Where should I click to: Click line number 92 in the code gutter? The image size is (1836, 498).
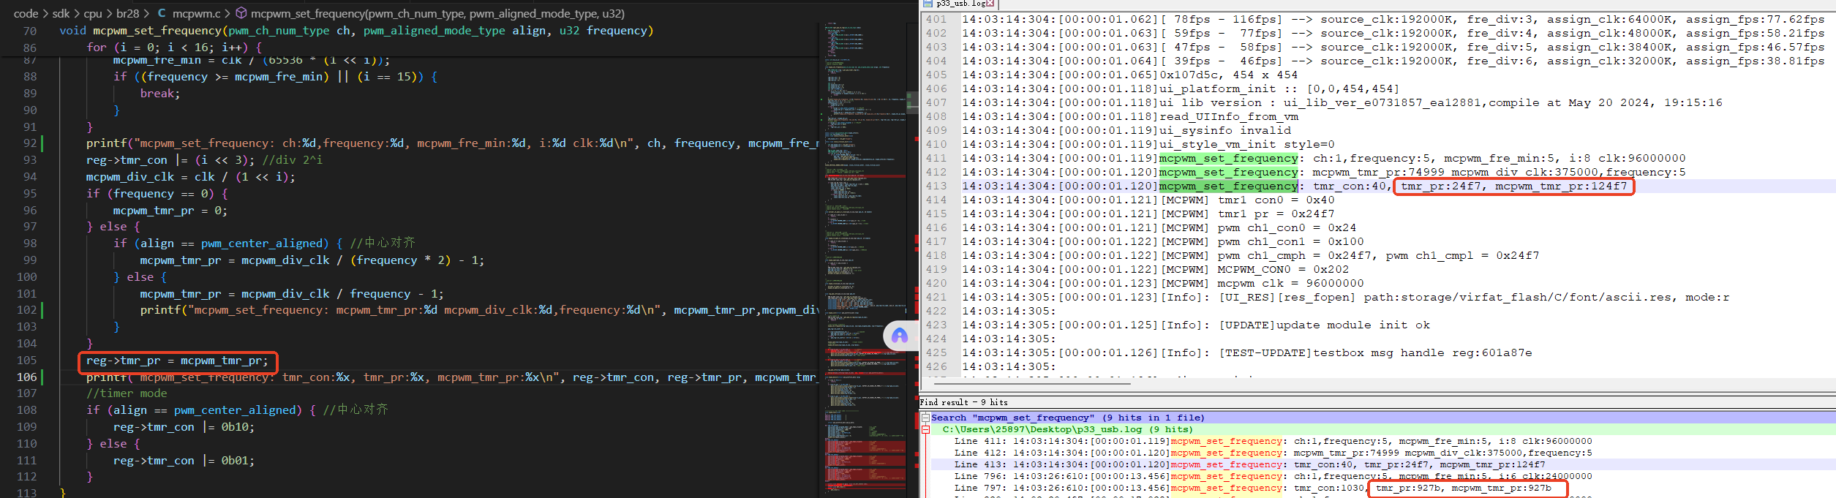pyautogui.click(x=30, y=143)
